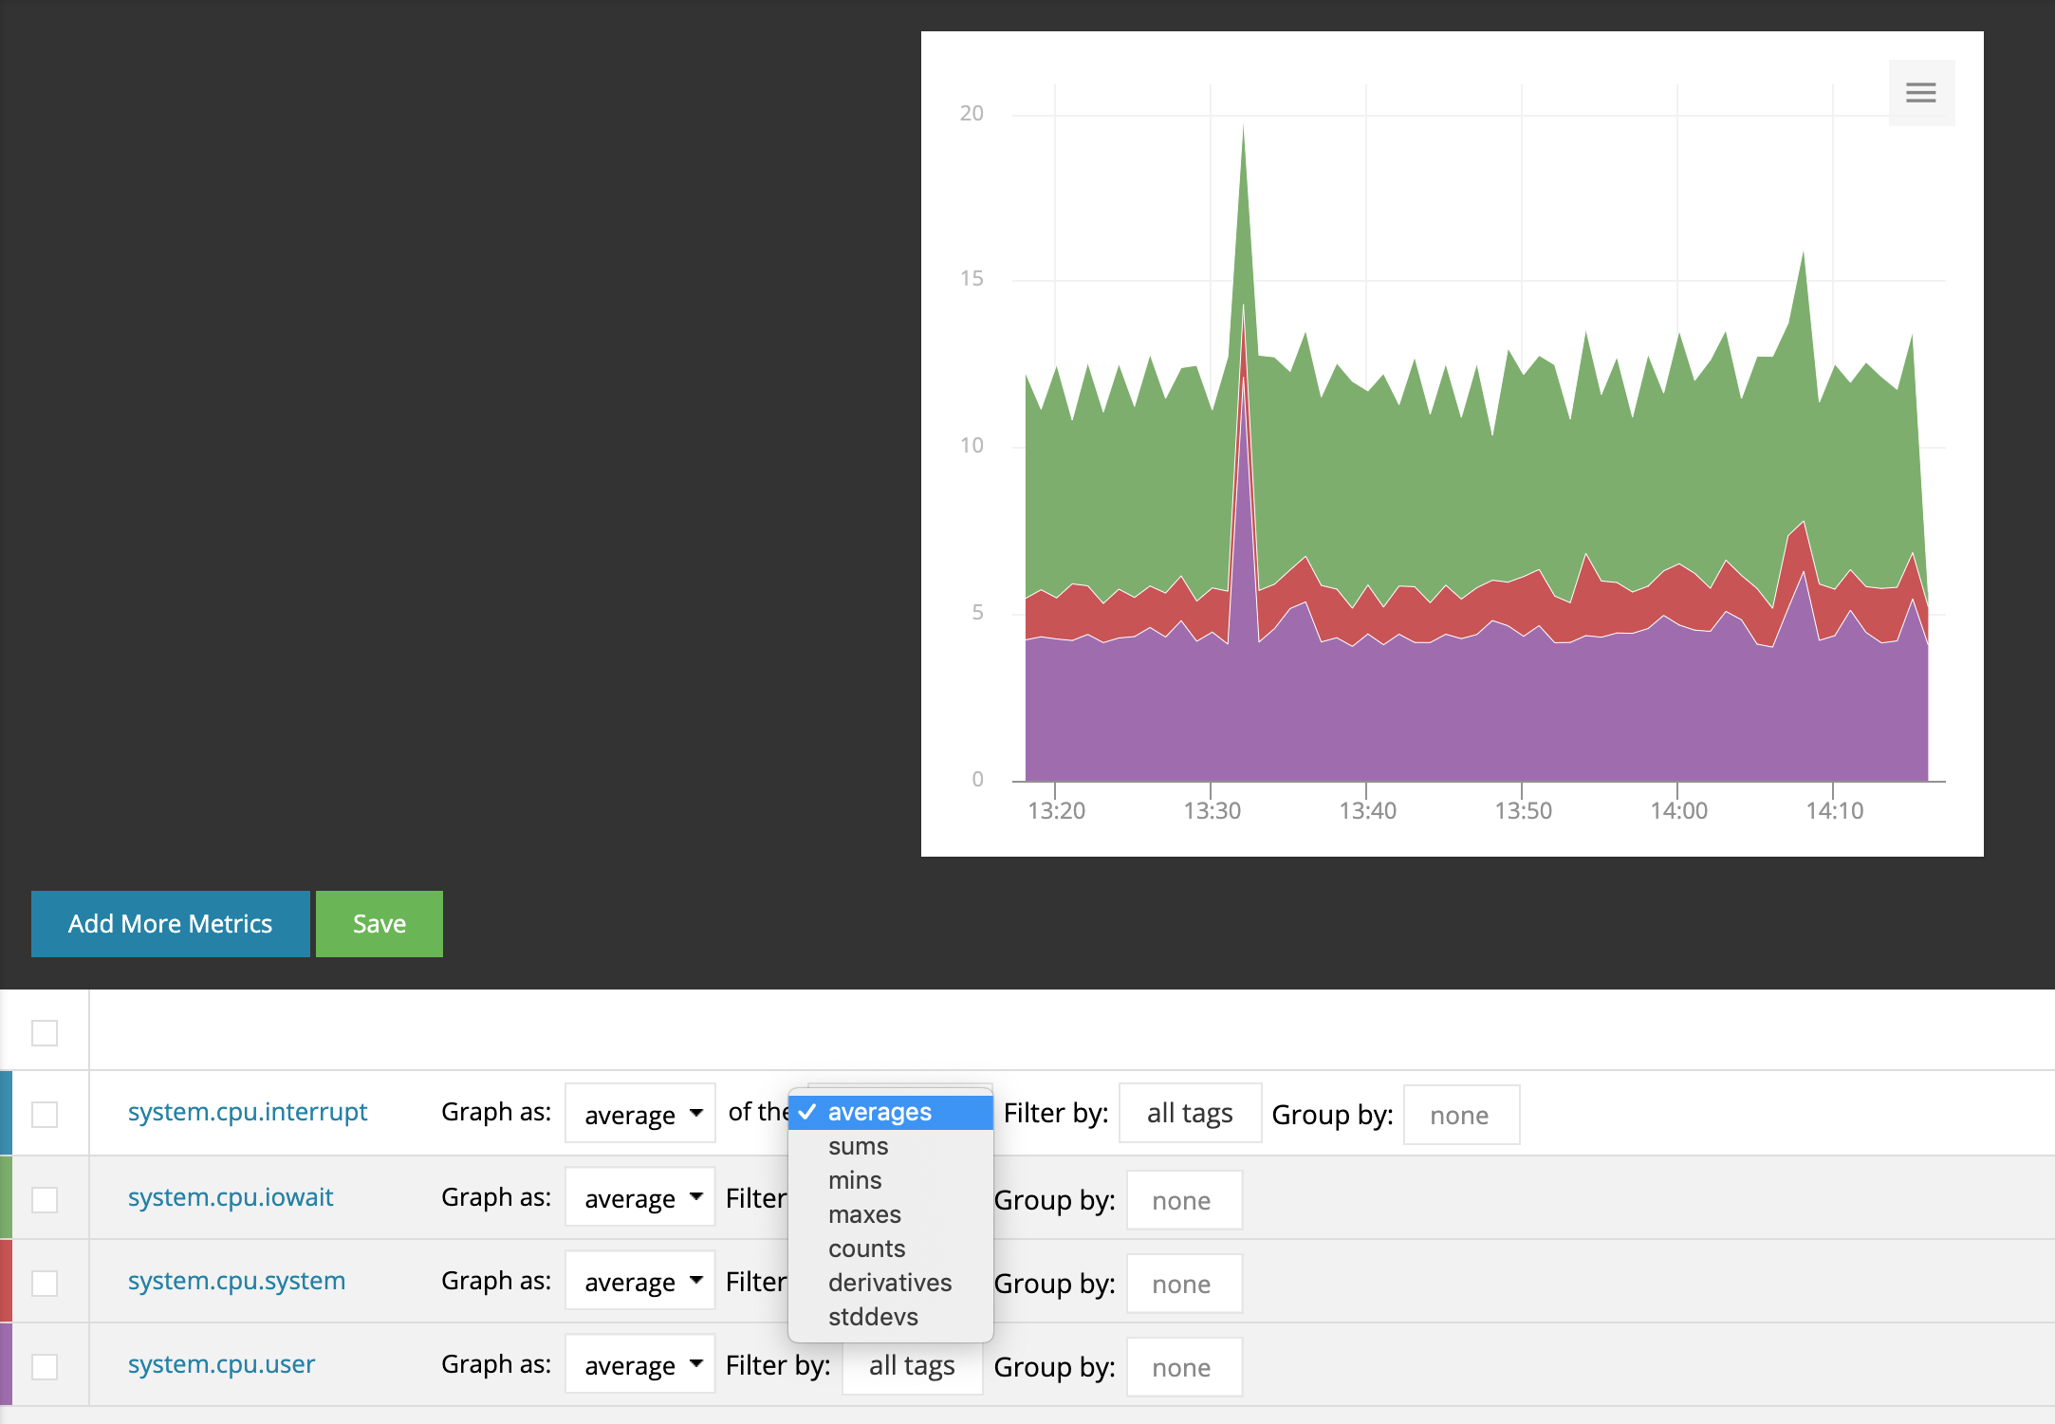Click the purple system.cpu.user color swatch

[x=6, y=1364]
